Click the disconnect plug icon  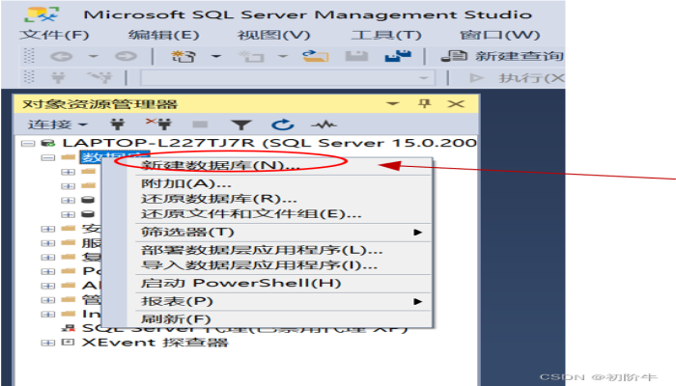pyautogui.click(x=158, y=124)
